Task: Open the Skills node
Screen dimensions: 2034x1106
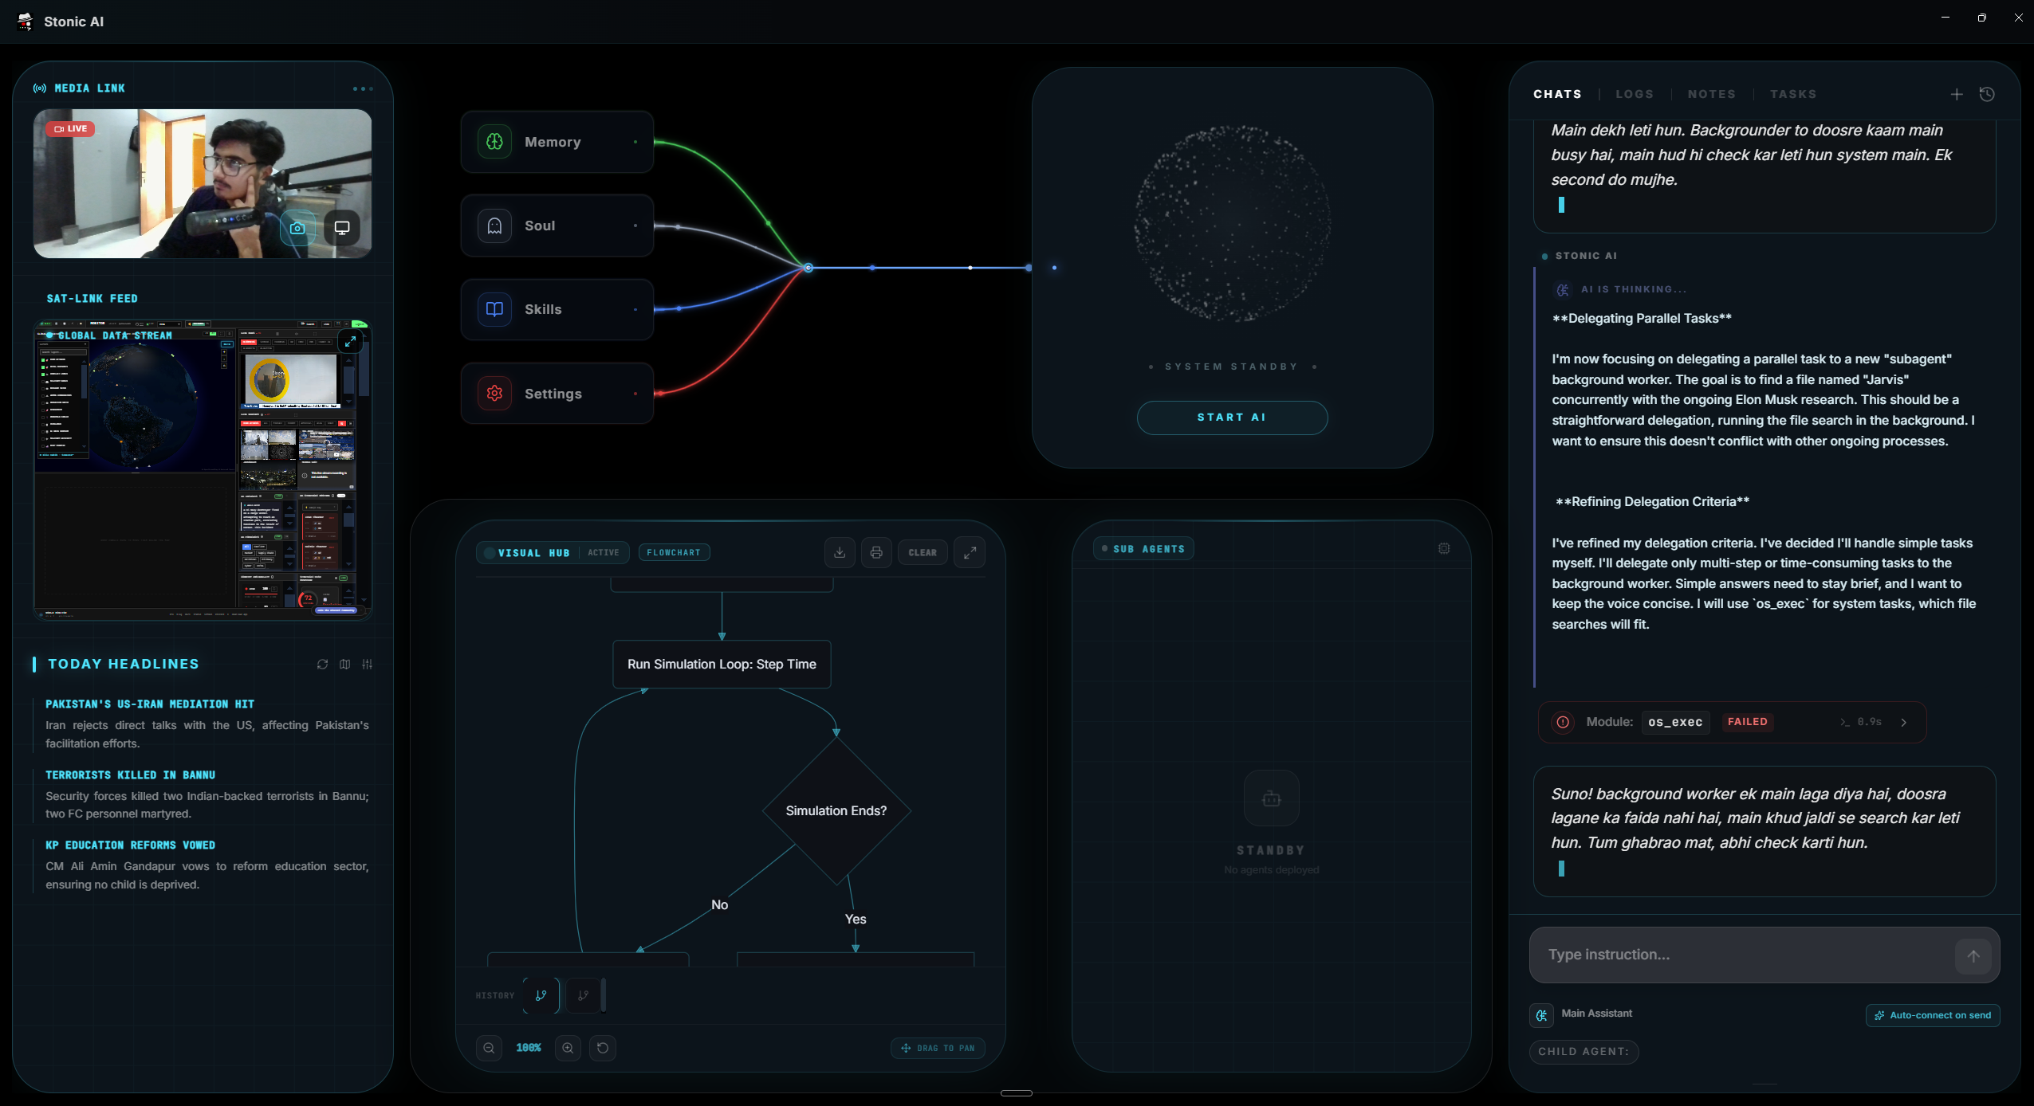Action: click(557, 309)
